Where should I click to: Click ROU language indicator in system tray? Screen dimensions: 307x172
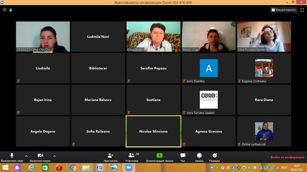coord(284,168)
